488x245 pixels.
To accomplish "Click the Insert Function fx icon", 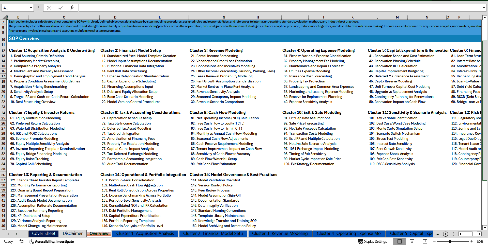I will point(72,8).
